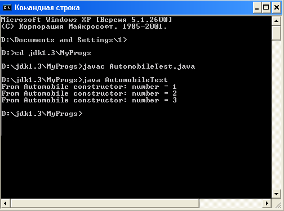Click the cd jdk1.3\MyProgs command line
Screen dimensions: 284x211
[46, 53]
